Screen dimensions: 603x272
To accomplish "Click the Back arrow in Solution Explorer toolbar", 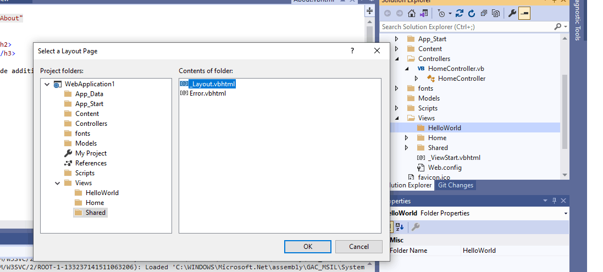I will click(388, 13).
